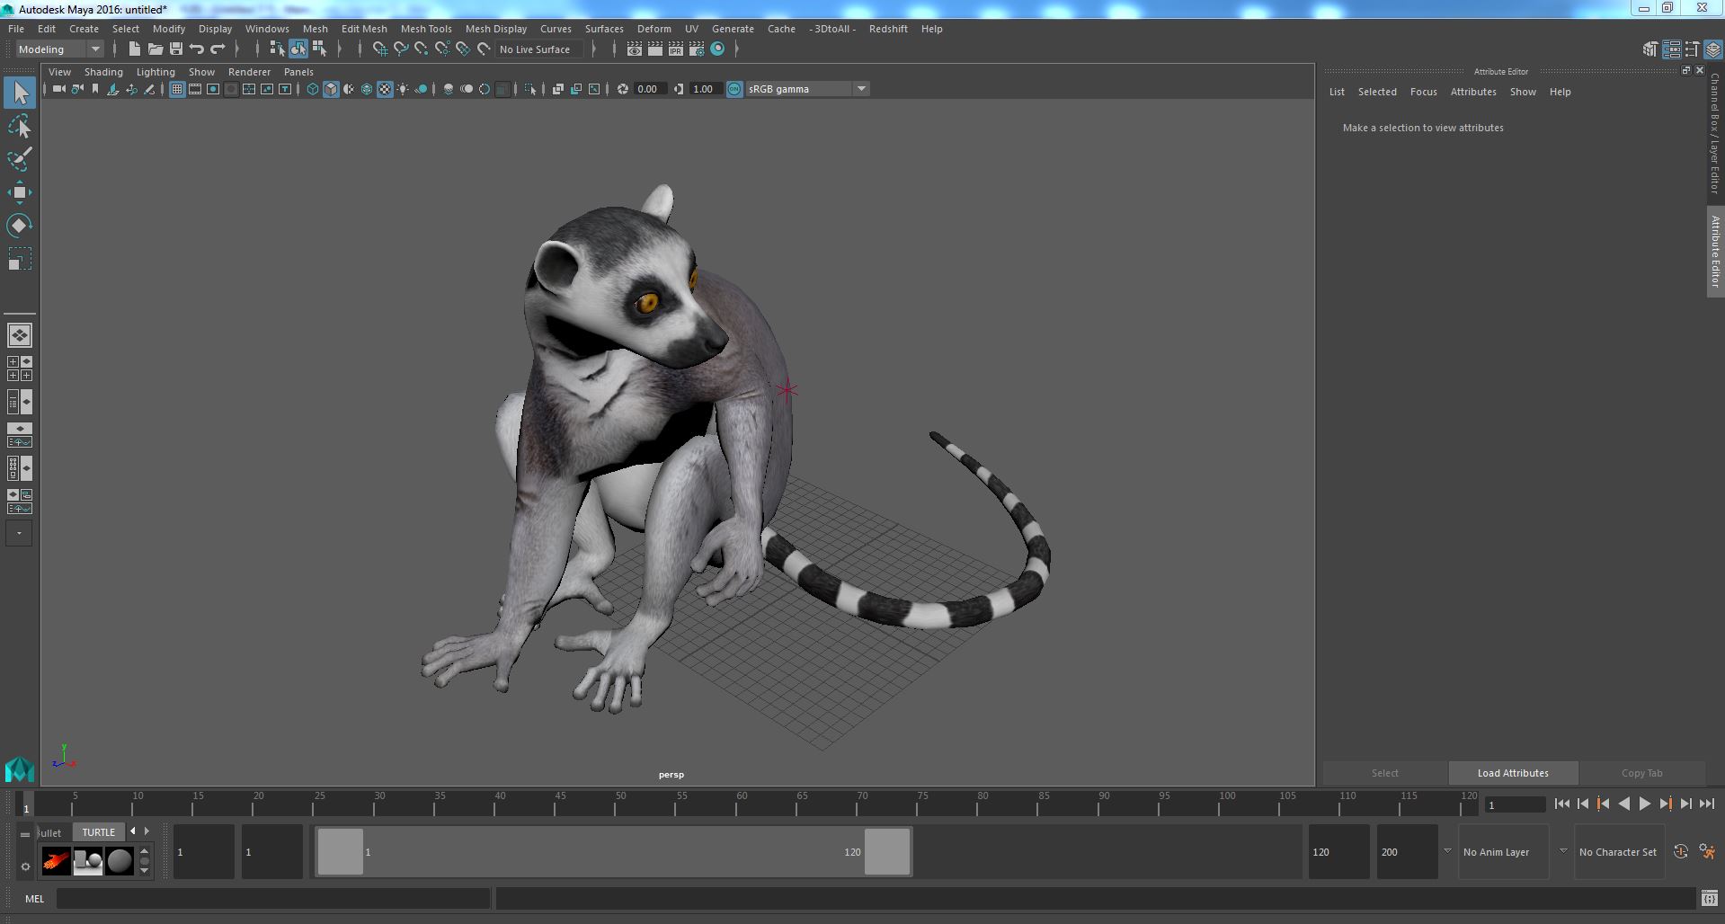Click the range slider right handle
Viewport: 1725px width, 924px height.
click(887, 851)
